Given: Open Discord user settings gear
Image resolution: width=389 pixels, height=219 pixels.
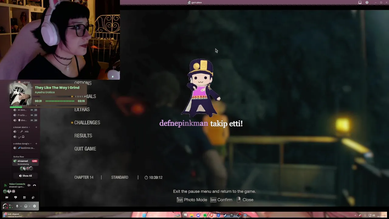Looking at the screenshot, I should (34, 206).
